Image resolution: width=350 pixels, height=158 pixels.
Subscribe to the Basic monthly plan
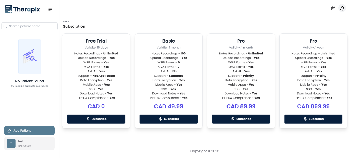click(169, 119)
